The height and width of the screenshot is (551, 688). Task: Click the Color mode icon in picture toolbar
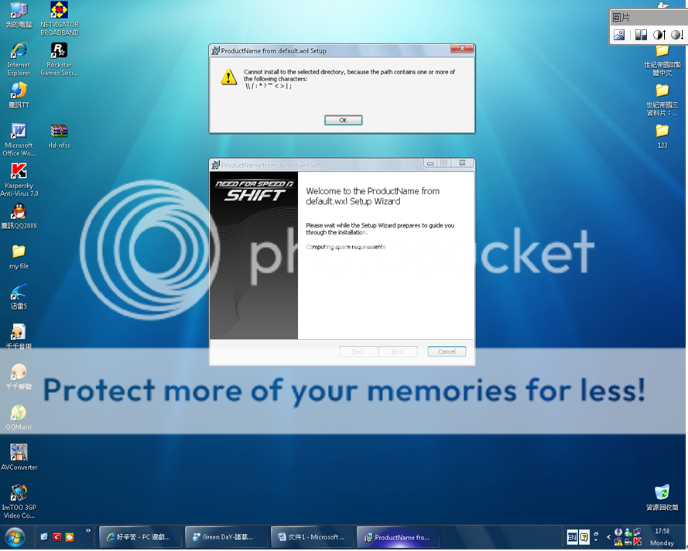[x=640, y=35]
